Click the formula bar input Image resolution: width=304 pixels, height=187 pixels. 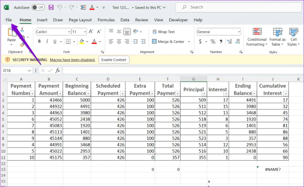point(183,70)
